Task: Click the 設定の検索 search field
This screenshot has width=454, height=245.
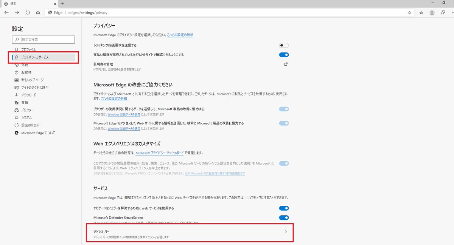Action: tap(44, 39)
